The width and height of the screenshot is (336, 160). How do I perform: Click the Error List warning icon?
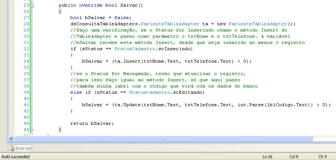12,148
